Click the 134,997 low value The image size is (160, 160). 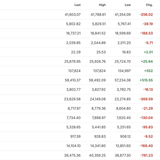pyautogui.click(x=124, y=71)
